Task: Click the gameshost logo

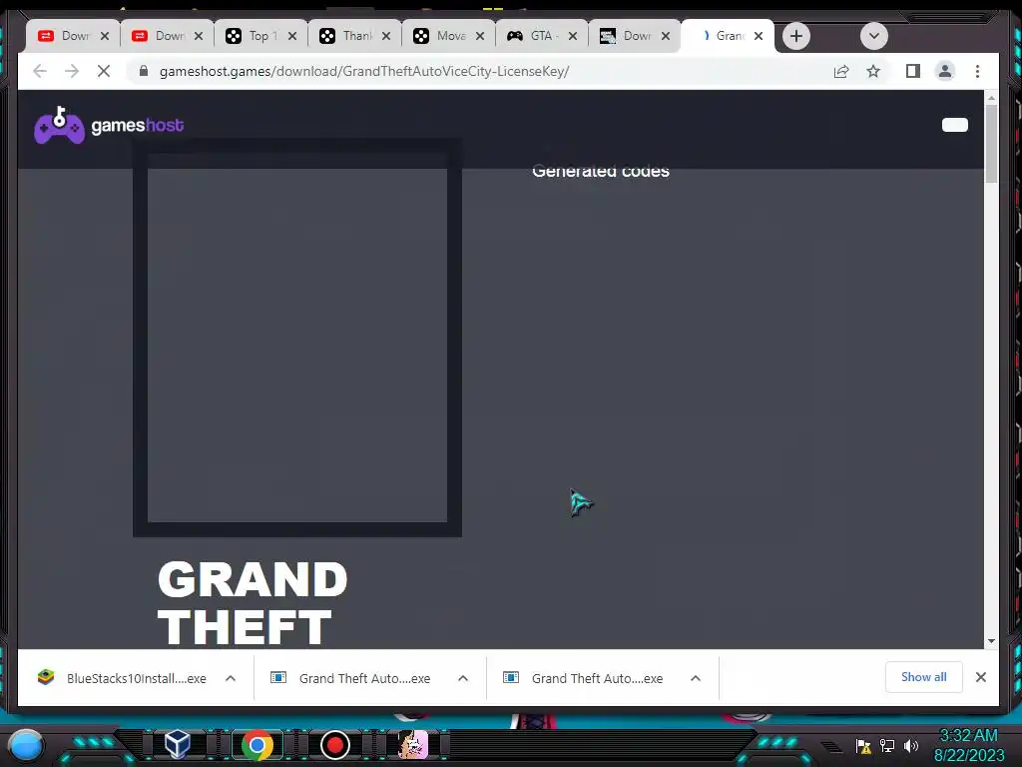Action: 109,125
